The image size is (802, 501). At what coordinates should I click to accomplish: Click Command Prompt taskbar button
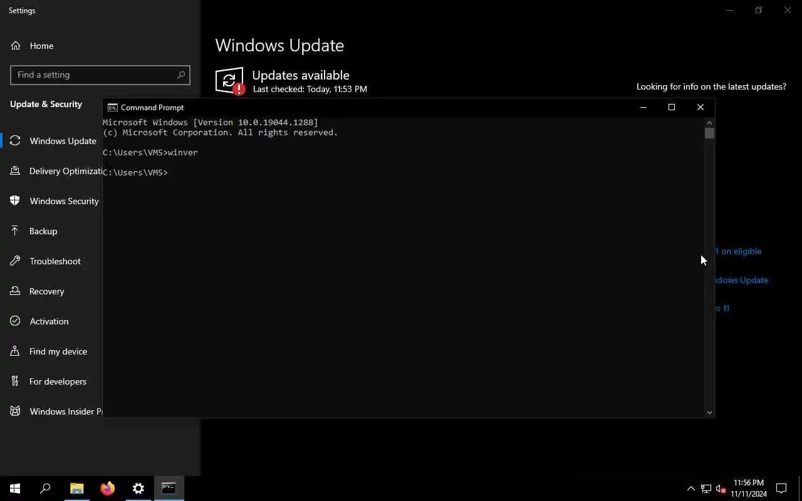click(169, 488)
